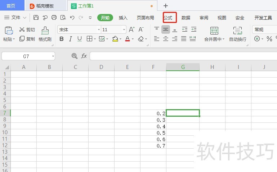
Task: Toggle Italic formatting
Action: [x=71, y=39]
